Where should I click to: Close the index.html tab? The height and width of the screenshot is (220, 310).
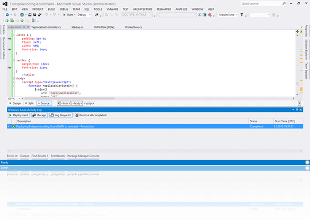tap(28, 27)
